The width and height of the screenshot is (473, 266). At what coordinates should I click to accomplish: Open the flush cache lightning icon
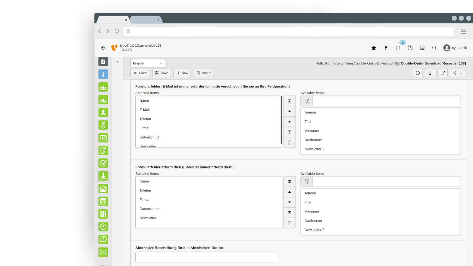pyautogui.click(x=386, y=48)
